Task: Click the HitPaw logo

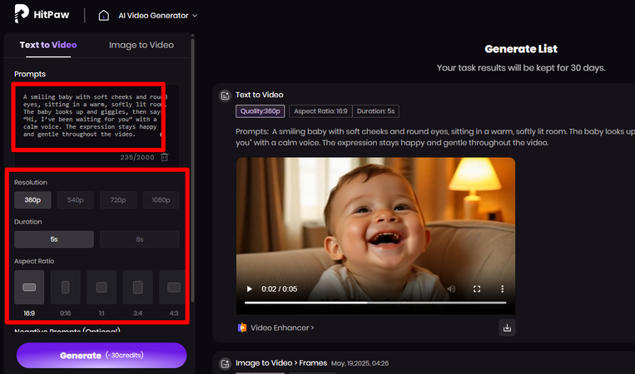Action: click(x=42, y=14)
